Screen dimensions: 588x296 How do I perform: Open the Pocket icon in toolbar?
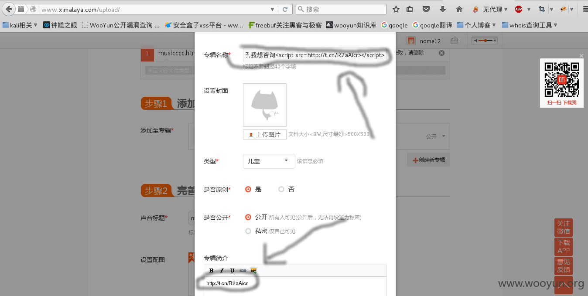coord(426,9)
